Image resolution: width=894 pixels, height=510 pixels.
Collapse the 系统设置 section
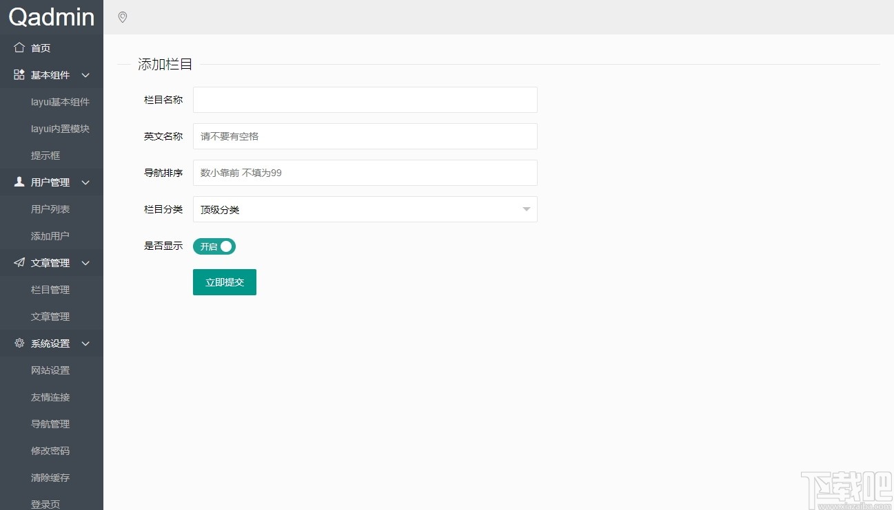(x=85, y=343)
